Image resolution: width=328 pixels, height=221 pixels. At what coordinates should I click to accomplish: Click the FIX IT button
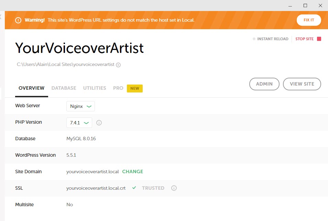[309, 20]
